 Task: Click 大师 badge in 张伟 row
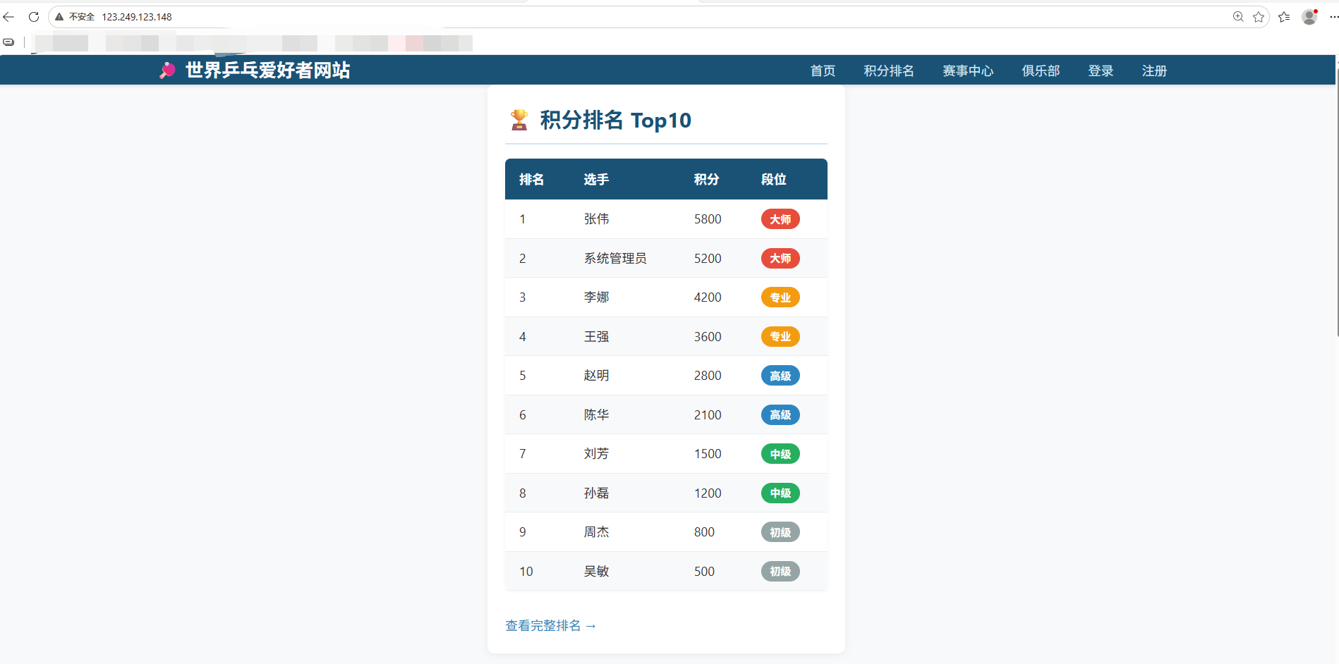coord(780,219)
